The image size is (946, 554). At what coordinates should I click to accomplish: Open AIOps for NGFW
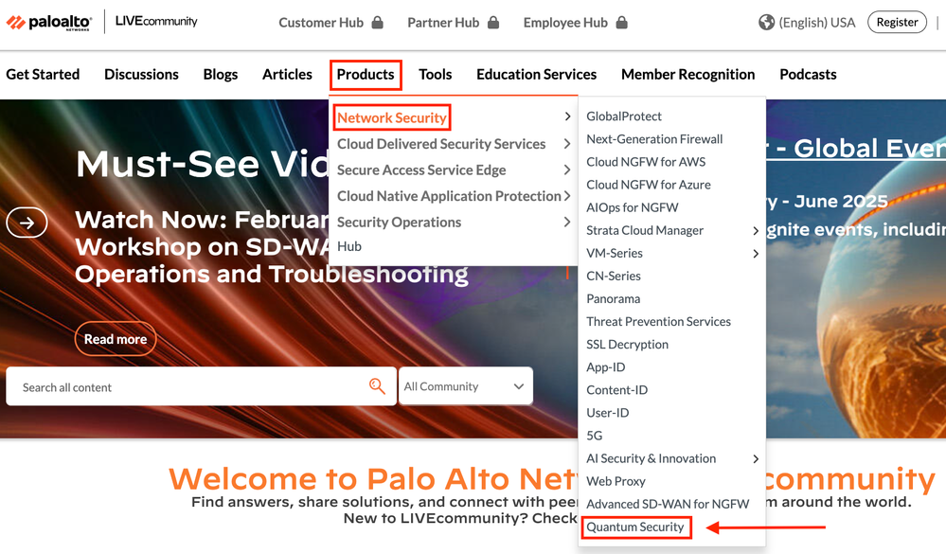click(x=633, y=207)
